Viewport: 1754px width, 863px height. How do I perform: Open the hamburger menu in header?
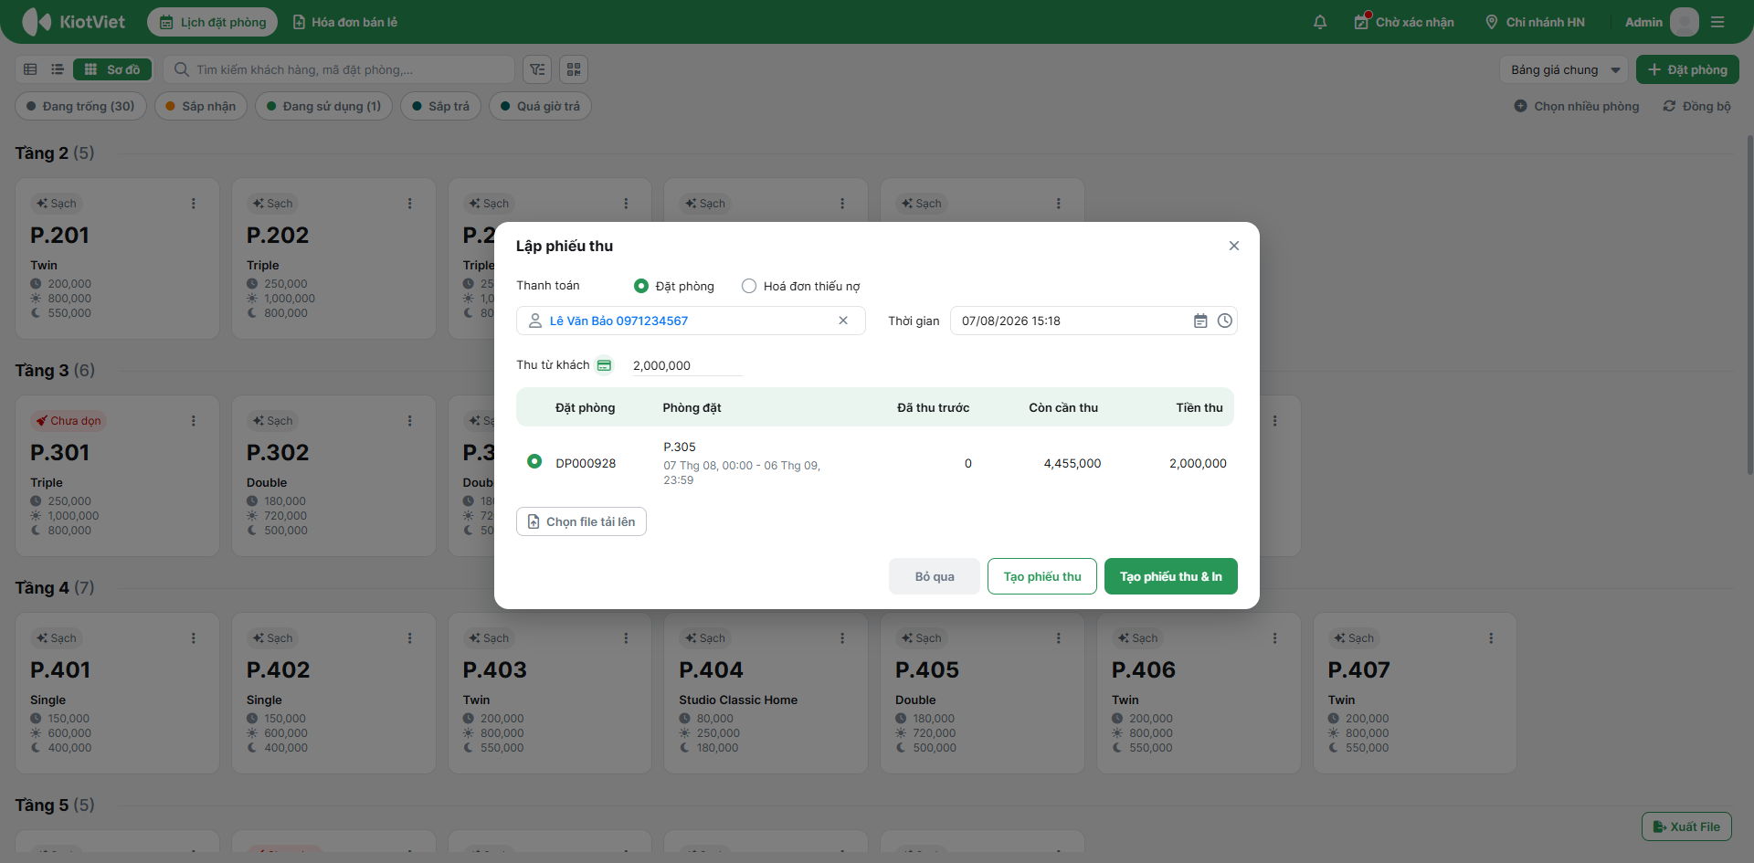[x=1717, y=22]
